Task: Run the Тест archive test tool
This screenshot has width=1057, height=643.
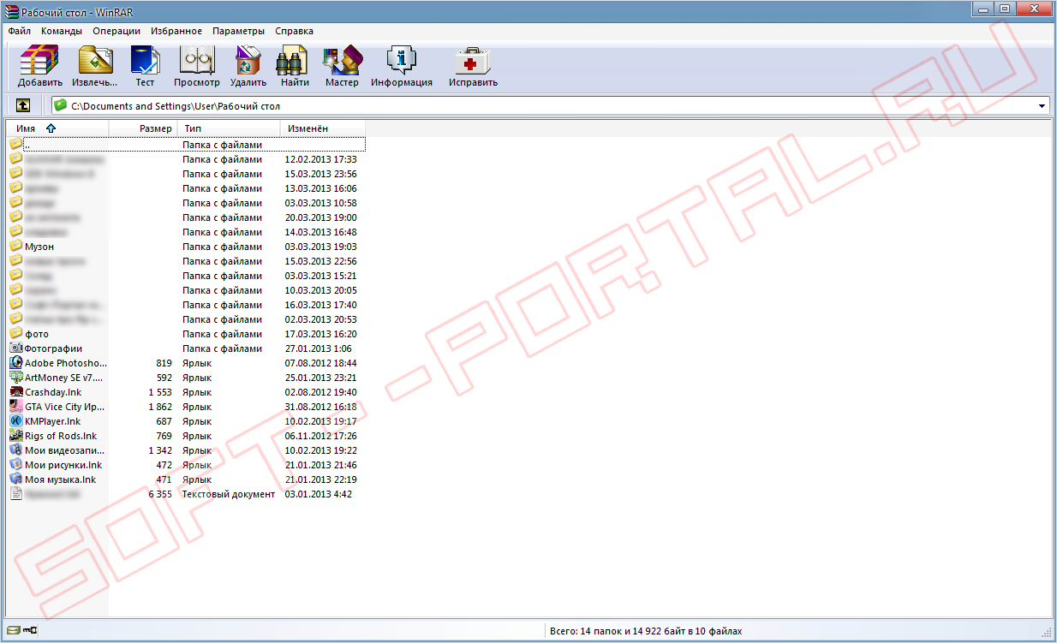Action: tap(145, 60)
